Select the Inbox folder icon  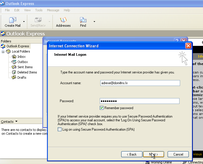coord(14,57)
